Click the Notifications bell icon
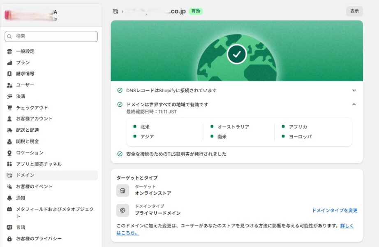 [9, 198]
